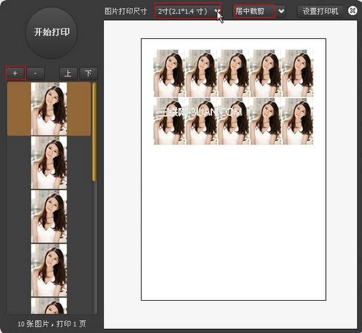Expand the 居中裁剪 crop mode dropdown arrow
Image resolution: width=362 pixels, height=333 pixels.
pos(281,11)
